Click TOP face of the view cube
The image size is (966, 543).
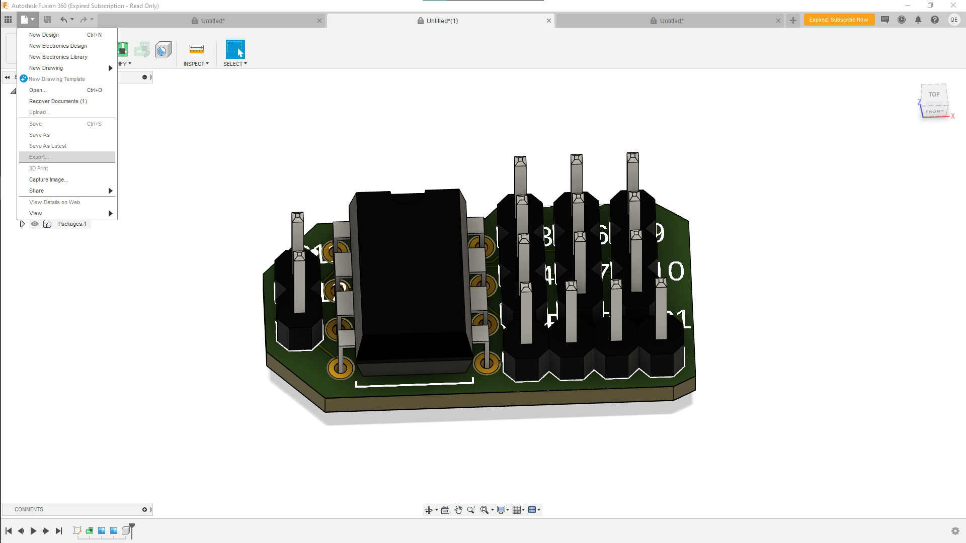[934, 94]
